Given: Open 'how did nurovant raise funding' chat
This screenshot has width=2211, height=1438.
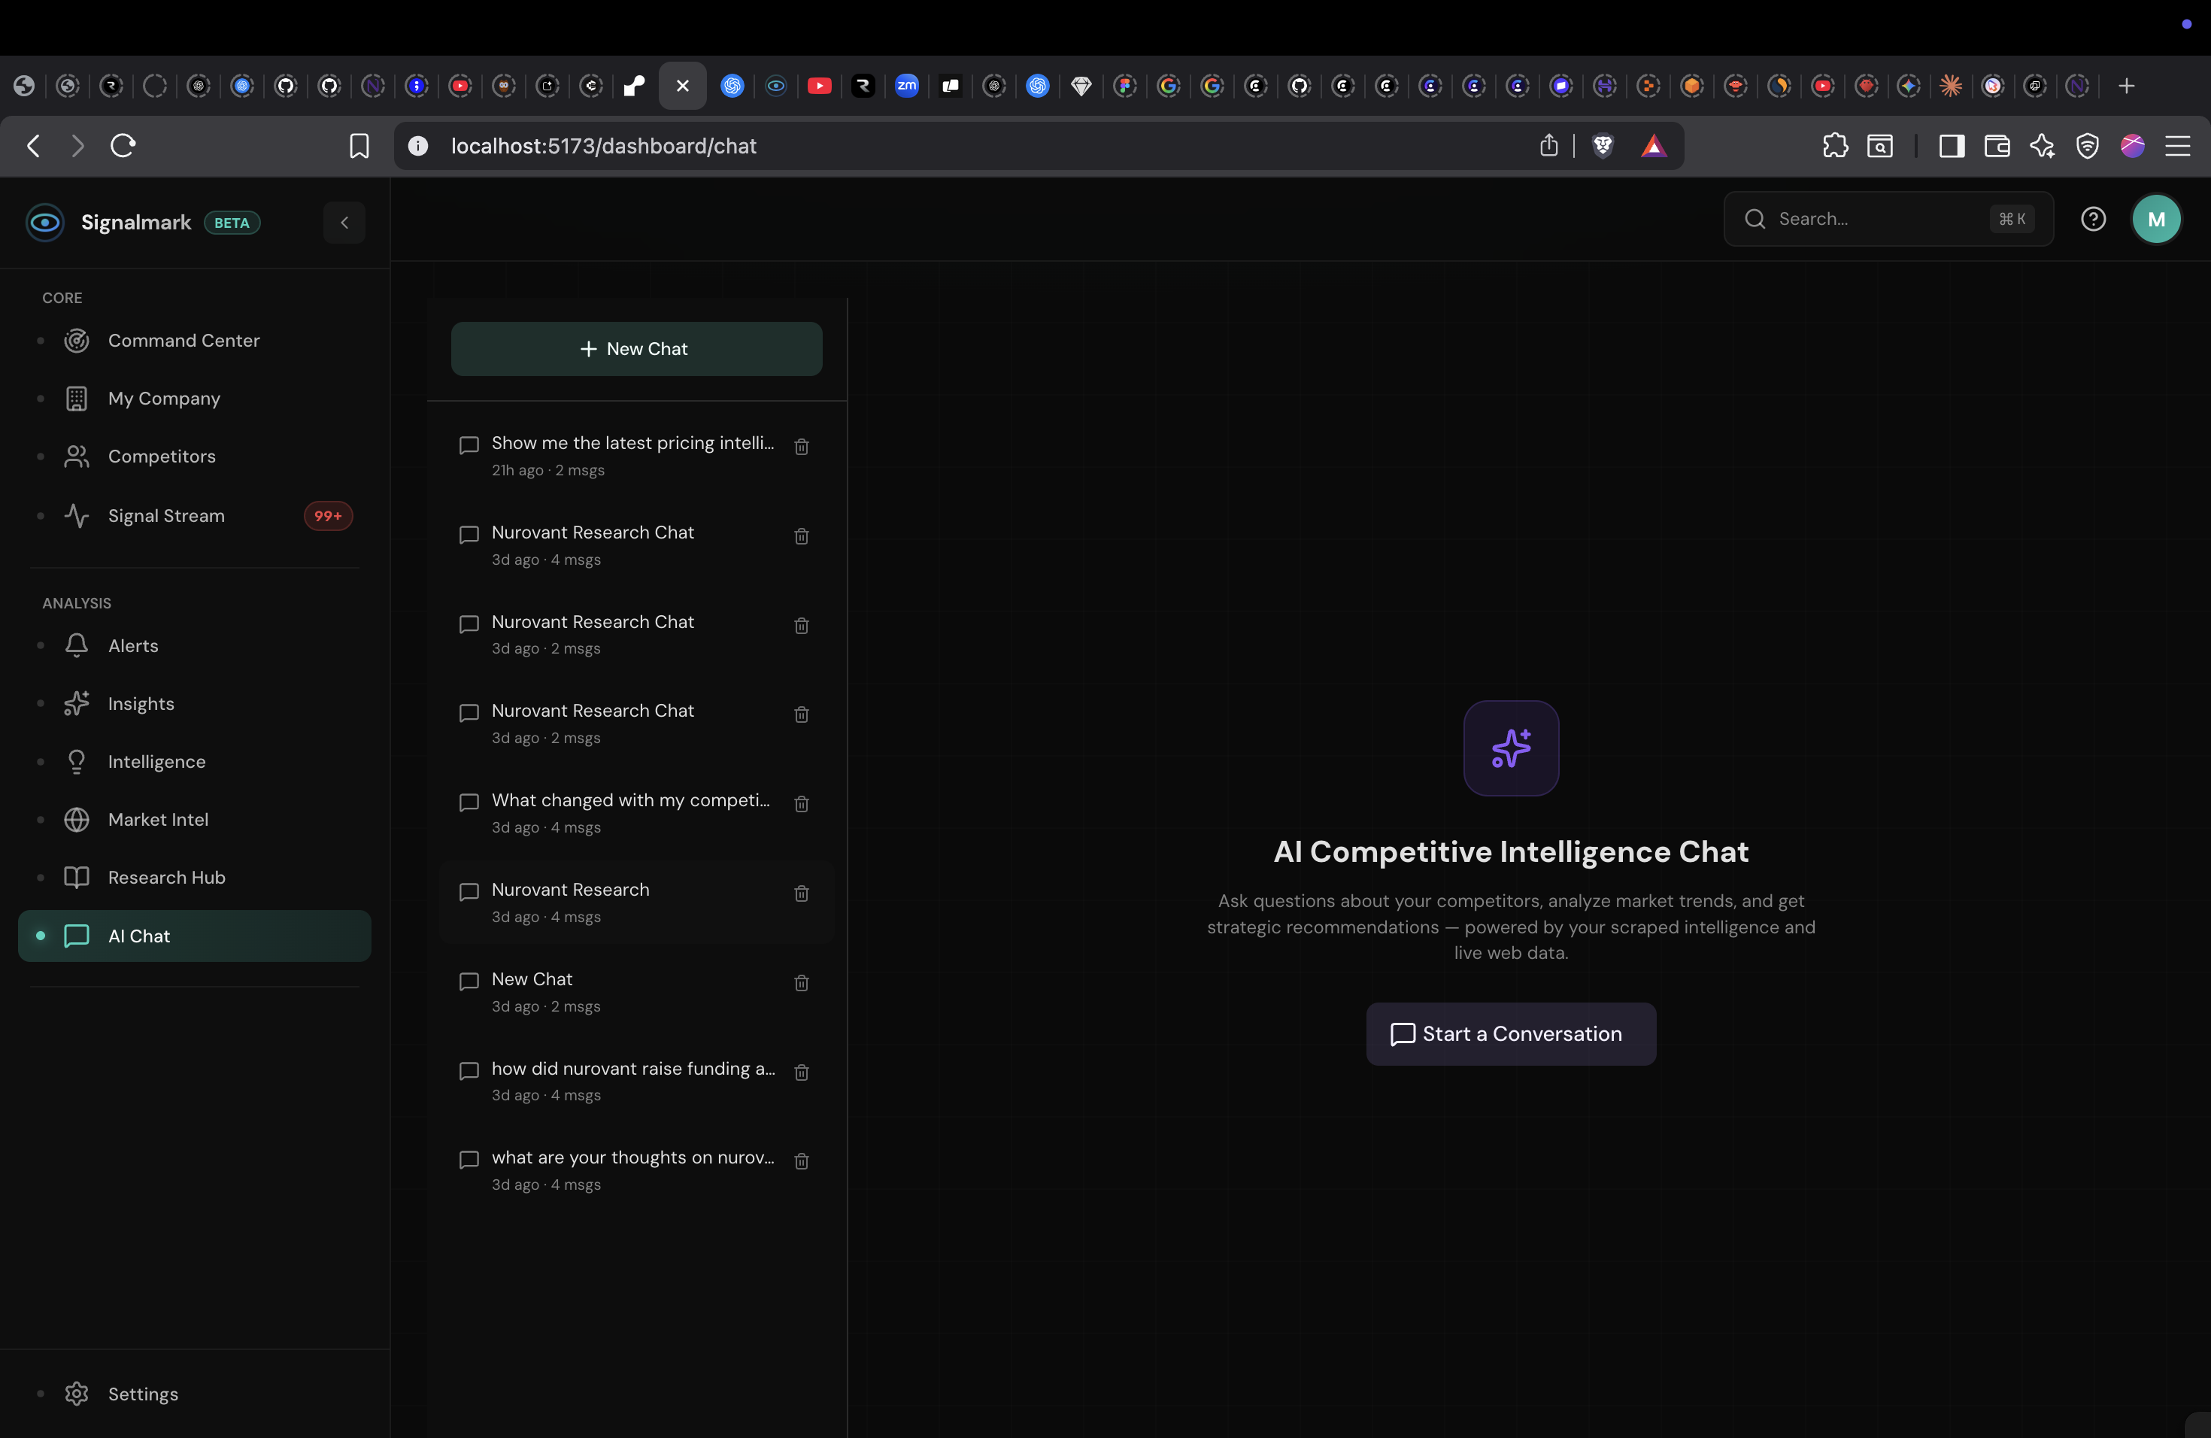Looking at the screenshot, I should click(x=632, y=1069).
